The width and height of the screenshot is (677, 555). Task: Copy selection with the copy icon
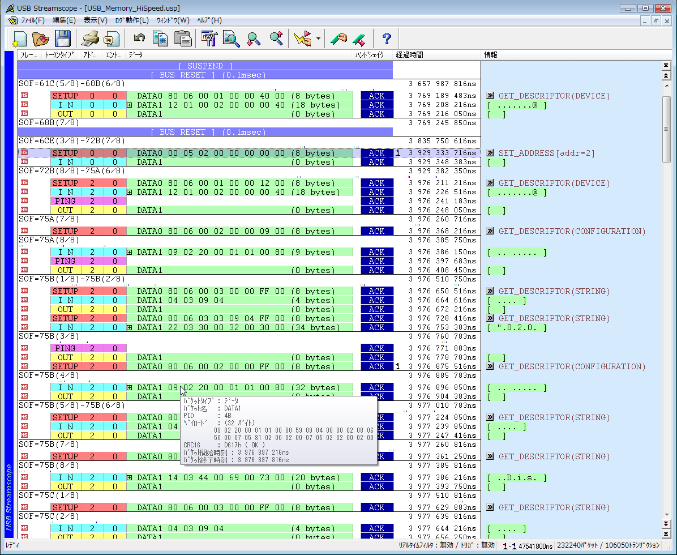161,39
